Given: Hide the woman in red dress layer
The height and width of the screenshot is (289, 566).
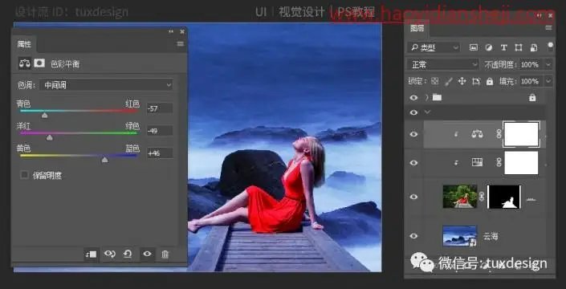Looking at the screenshot, I should point(413,197).
